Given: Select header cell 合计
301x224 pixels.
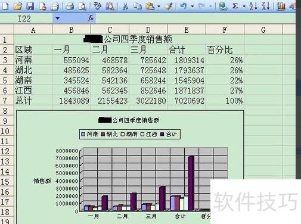Looking at the screenshot, I should tap(187, 49).
